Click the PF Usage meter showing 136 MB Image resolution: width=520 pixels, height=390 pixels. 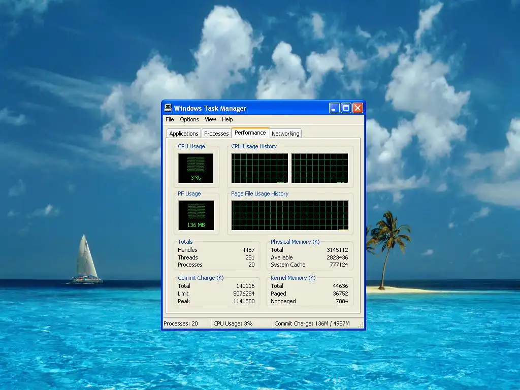tap(196, 215)
